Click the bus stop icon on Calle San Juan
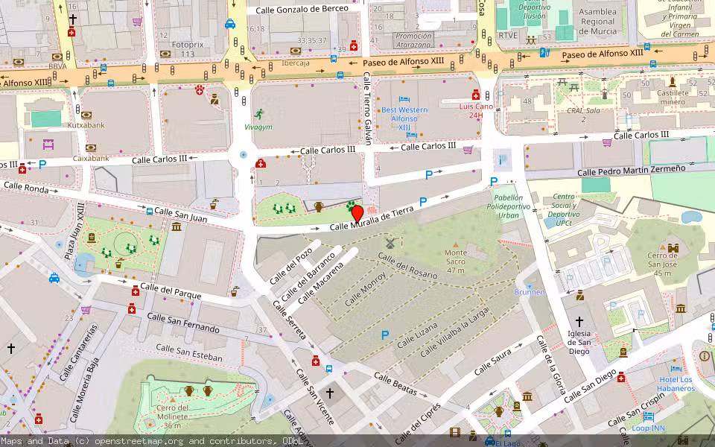 point(150,211)
